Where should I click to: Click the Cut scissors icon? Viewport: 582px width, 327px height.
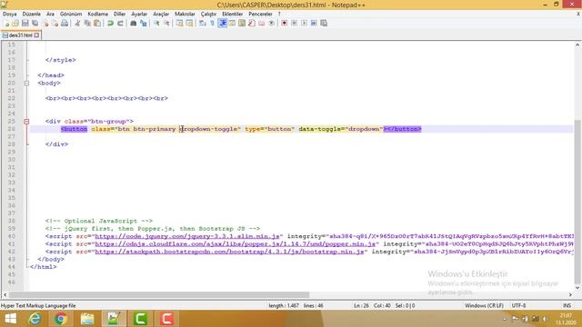tap(77, 24)
